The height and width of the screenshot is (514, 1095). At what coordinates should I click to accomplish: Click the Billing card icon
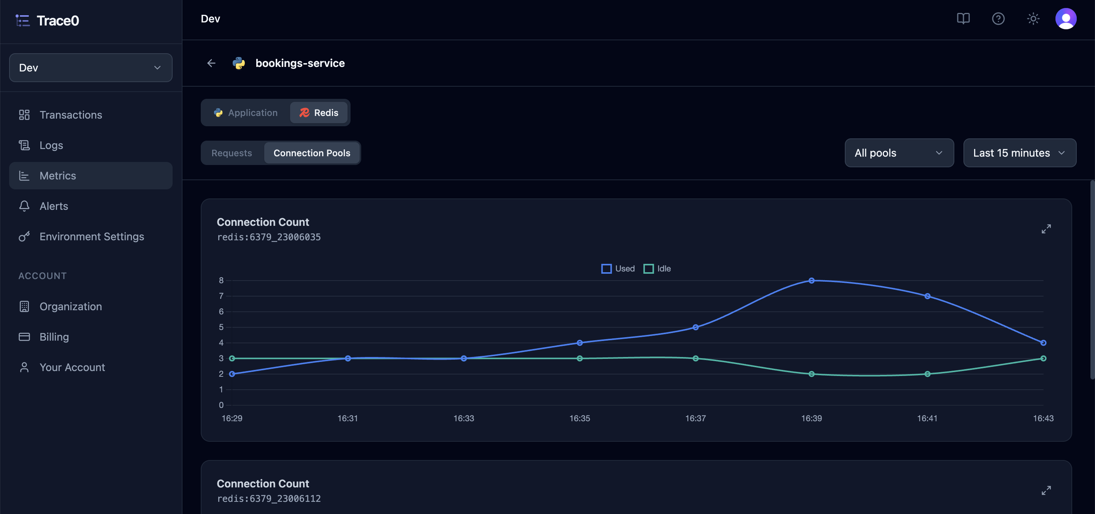(24, 337)
